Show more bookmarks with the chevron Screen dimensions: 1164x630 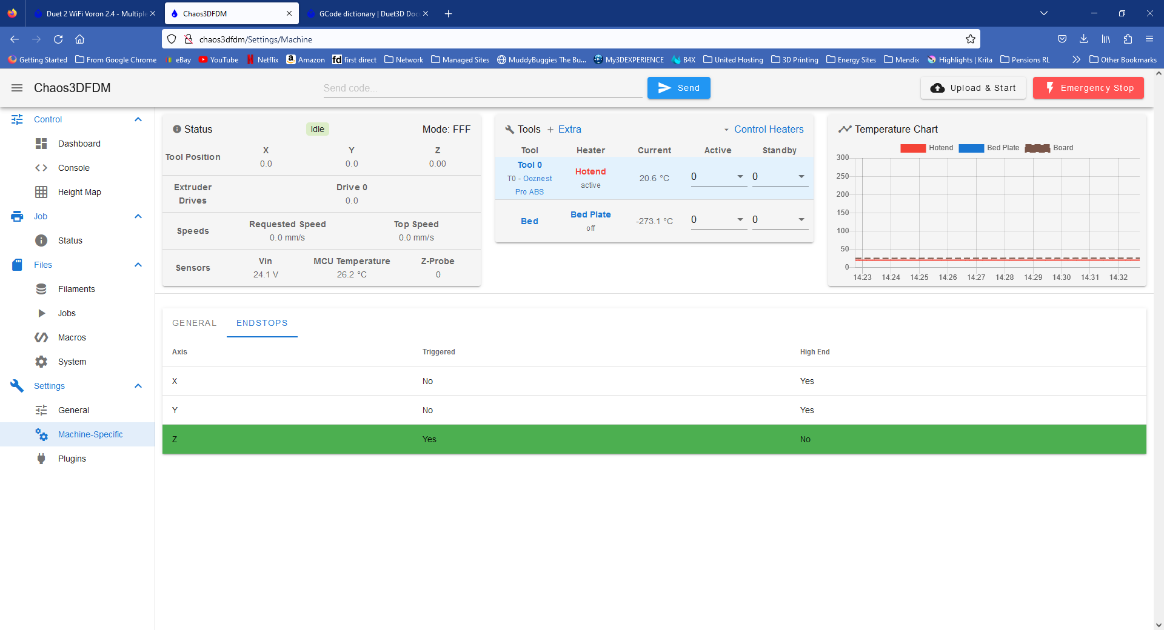point(1076,59)
